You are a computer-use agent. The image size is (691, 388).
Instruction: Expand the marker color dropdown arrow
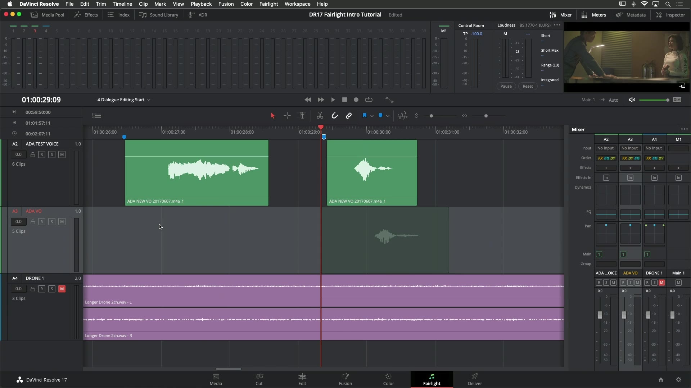click(388, 116)
